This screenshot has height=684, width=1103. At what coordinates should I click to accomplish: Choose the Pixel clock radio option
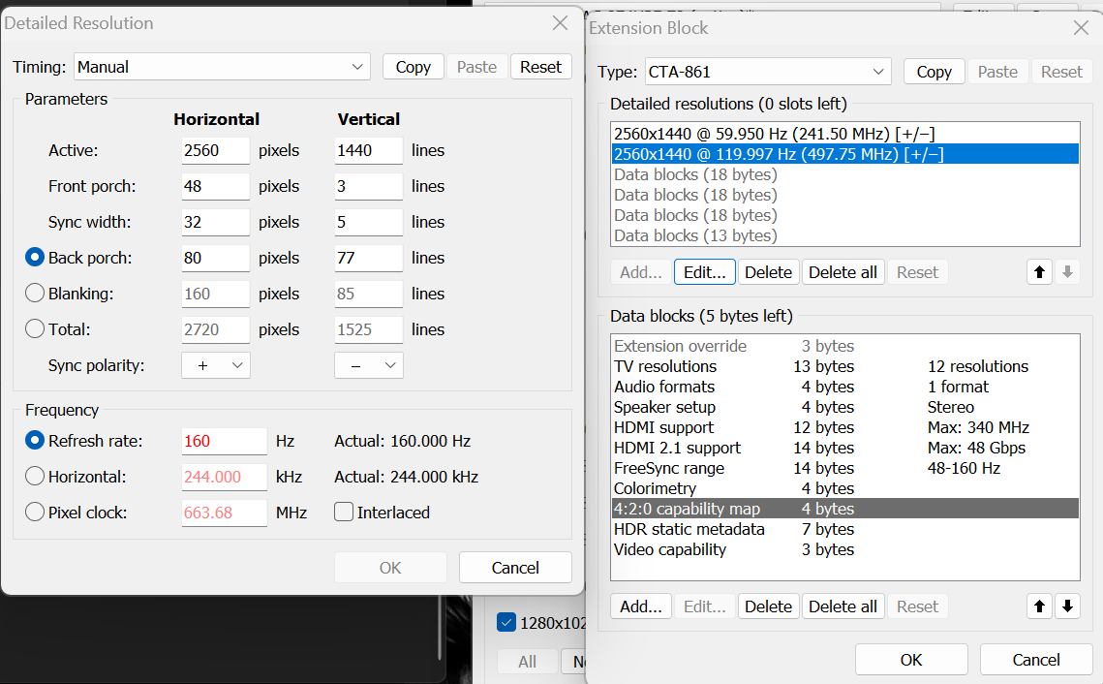point(35,513)
